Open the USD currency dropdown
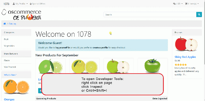205x101 pixels. [x=178, y=4]
